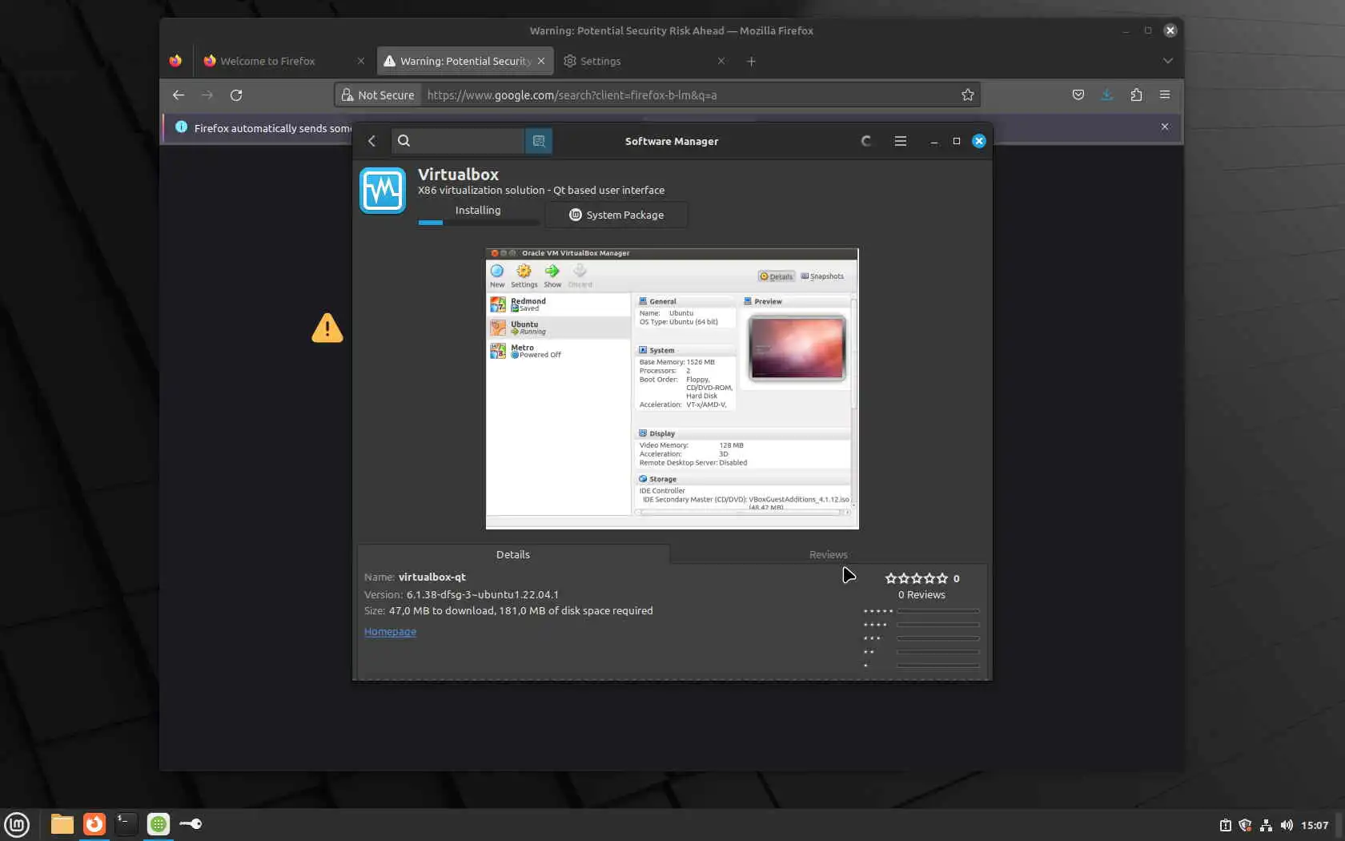This screenshot has height=841, width=1345.
Task: Select the Warning: Potential Security tab
Action: (x=456, y=61)
